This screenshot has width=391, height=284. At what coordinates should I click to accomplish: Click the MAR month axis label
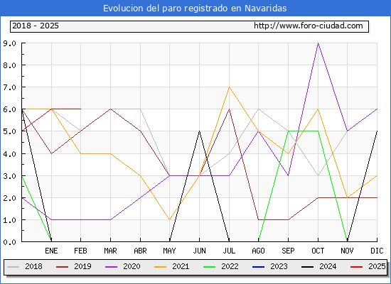click(x=110, y=251)
